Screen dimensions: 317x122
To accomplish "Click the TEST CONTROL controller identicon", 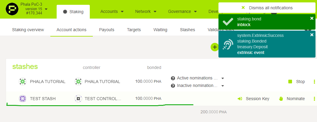I will tap(78, 99).
